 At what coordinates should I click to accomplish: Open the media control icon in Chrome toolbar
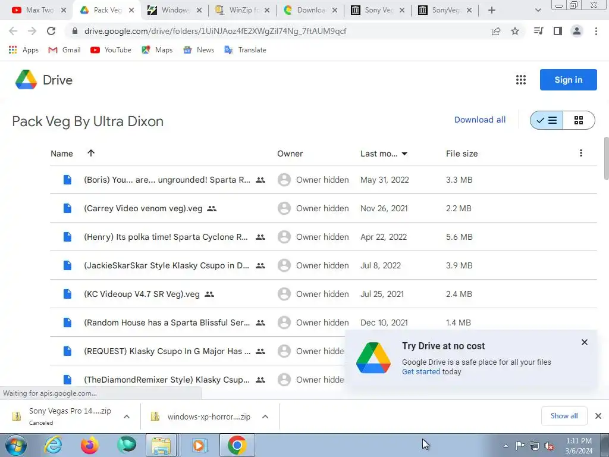pos(538,31)
